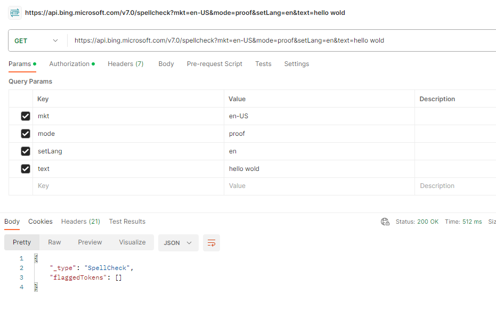The width and height of the screenshot is (496, 319).
Task: Open the Visualize response view
Action: click(x=132, y=242)
